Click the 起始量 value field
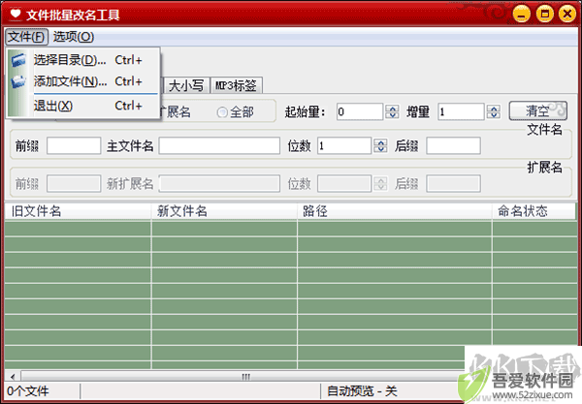Image resolution: width=582 pixels, height=404 pixels. pos(359,112)
